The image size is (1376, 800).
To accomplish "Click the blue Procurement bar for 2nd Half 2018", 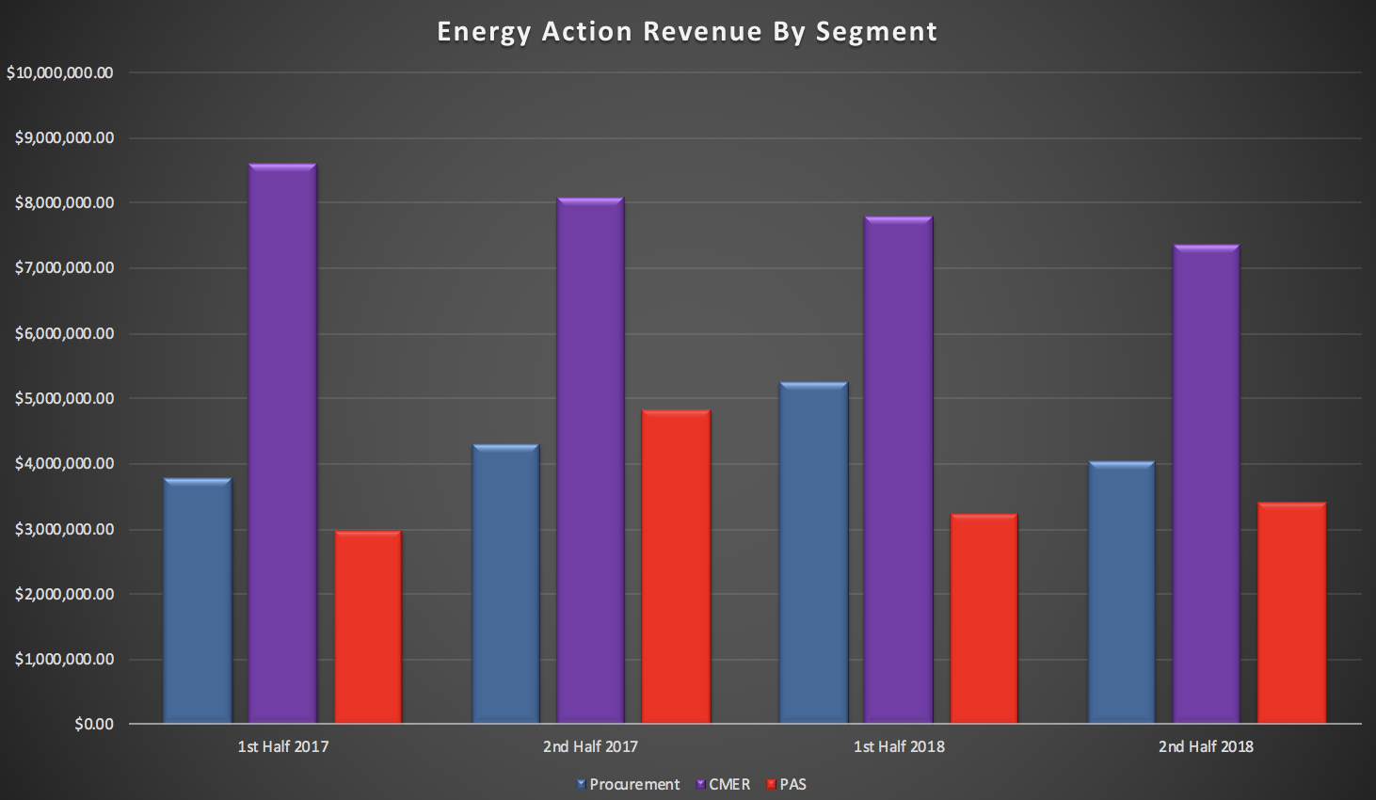I will pyautogui.click(x=1122, y=592).
